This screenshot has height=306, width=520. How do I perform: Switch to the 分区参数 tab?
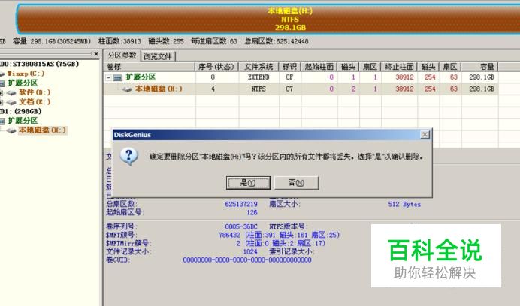pos(122,55)
